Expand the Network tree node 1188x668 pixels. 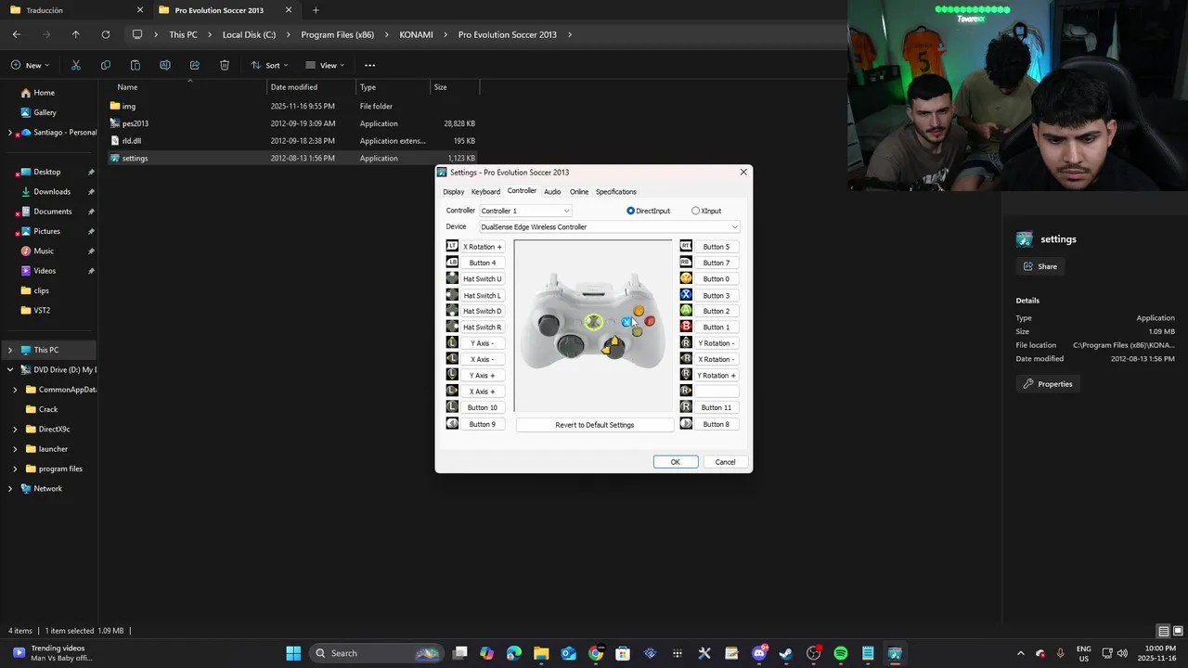[10, 489]
